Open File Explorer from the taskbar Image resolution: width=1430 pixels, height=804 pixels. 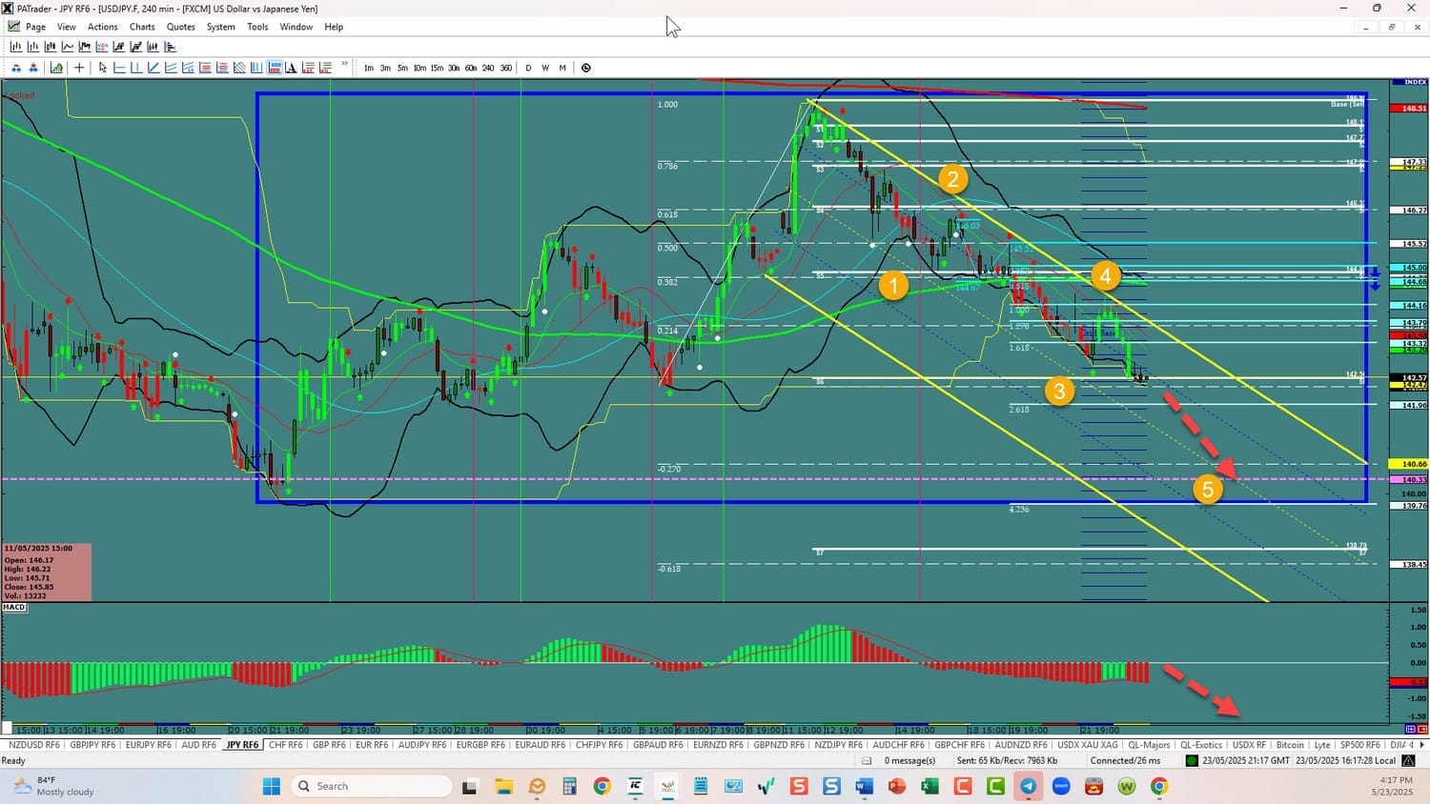pyautogui.click(x=503, y=786)
